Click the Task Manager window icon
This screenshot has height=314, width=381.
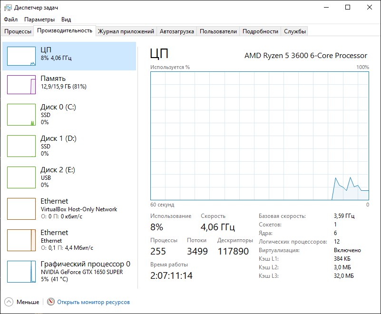8,8
